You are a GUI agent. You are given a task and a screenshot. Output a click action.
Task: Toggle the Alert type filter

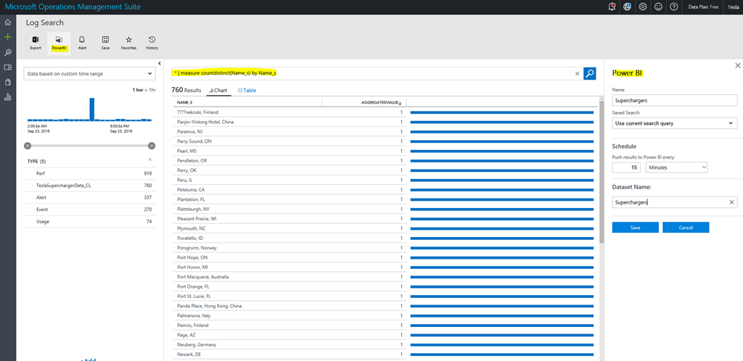point(42,197)
